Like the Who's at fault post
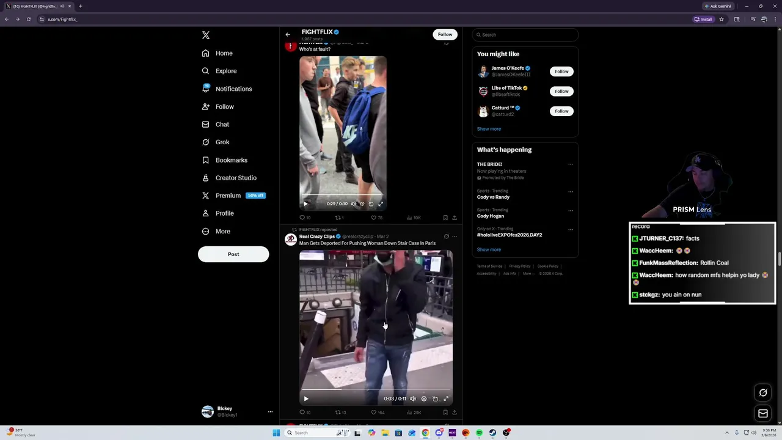Image resolution: width=782 pixels, height=440 pixels. point(377,218)
